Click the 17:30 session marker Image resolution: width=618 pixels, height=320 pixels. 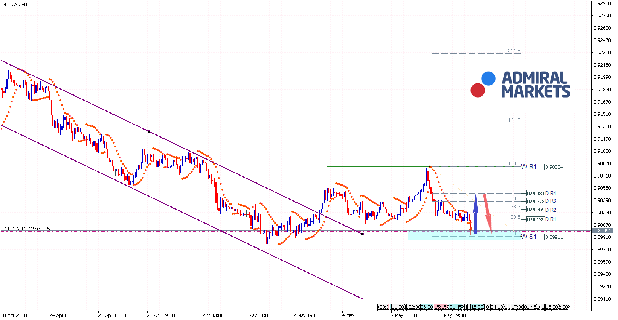517,307
